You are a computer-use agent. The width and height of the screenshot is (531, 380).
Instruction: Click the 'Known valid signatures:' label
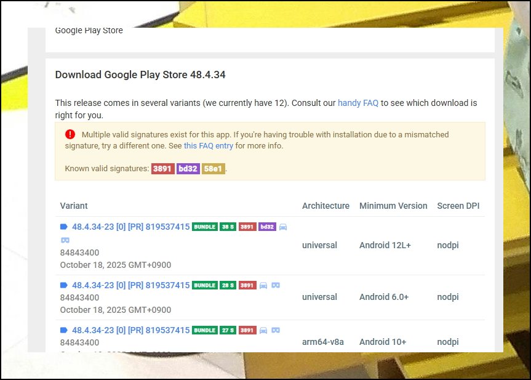pos(107,169)
